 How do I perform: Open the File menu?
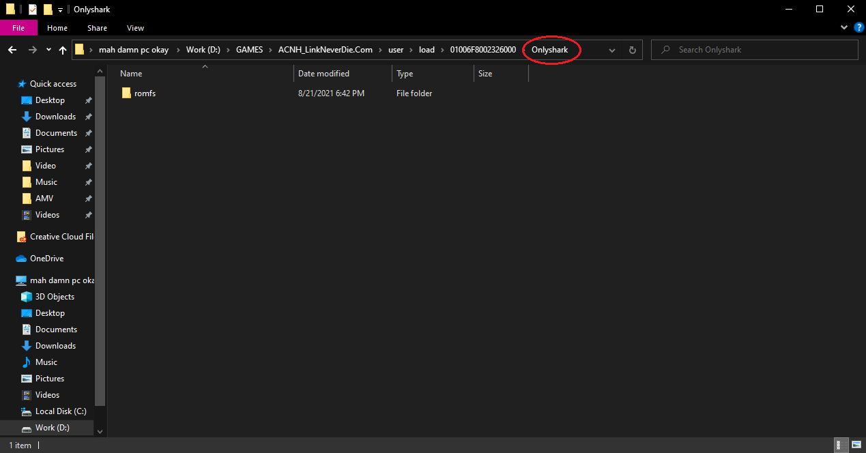[x=18, y=28]
